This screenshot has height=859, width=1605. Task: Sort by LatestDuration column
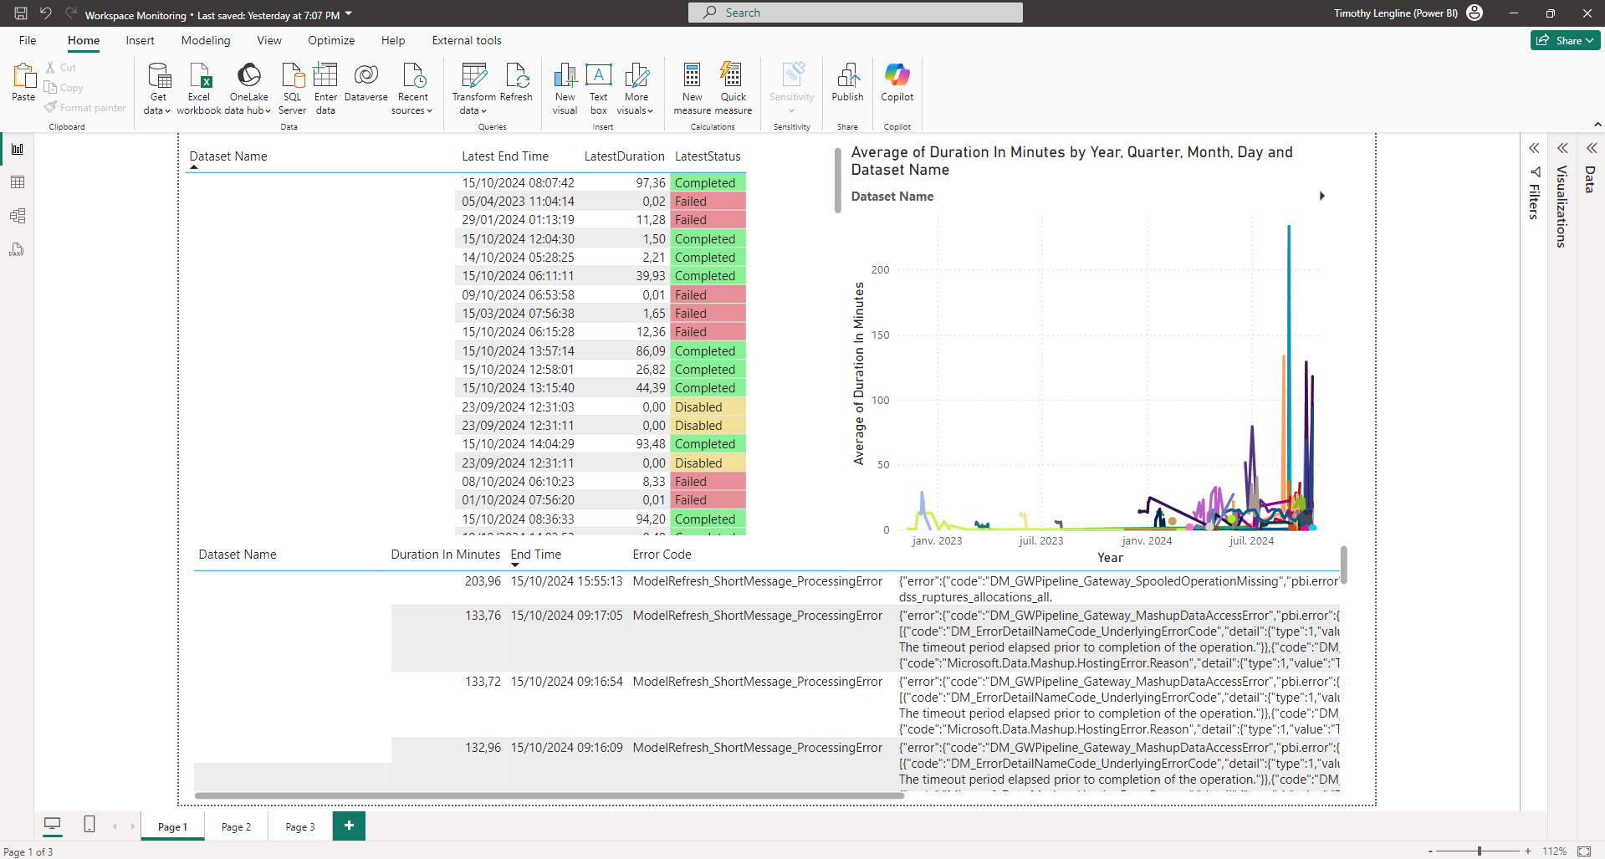tap(624, 156)
